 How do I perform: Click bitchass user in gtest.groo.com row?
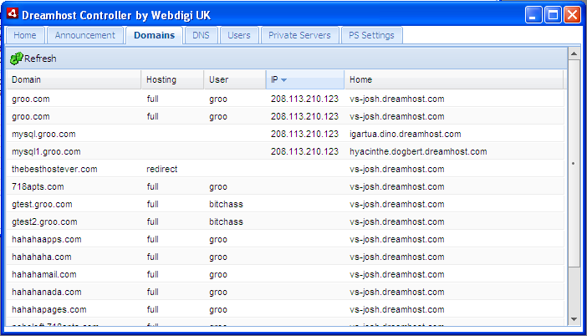tap(226, 204)
